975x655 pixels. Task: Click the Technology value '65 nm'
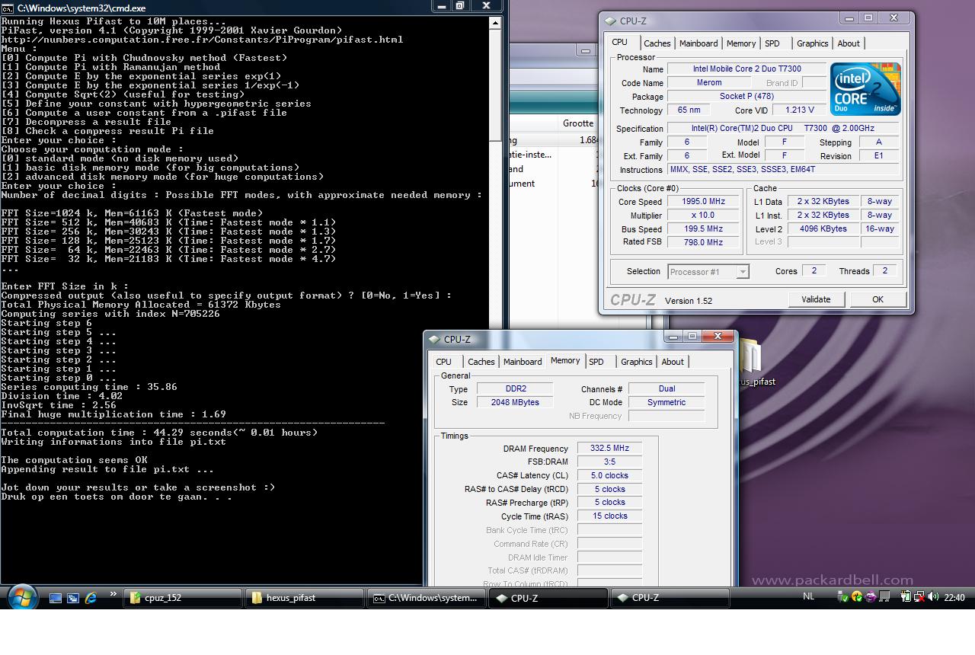point(689,110)
